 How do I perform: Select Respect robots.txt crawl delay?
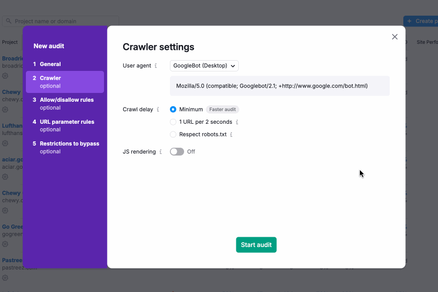click(173, 135)
